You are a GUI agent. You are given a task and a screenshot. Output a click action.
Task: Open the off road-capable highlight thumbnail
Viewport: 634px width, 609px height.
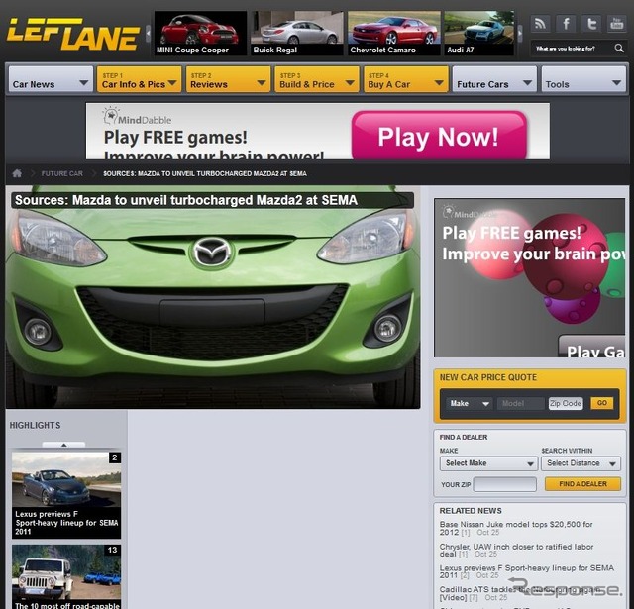[66, 576]
